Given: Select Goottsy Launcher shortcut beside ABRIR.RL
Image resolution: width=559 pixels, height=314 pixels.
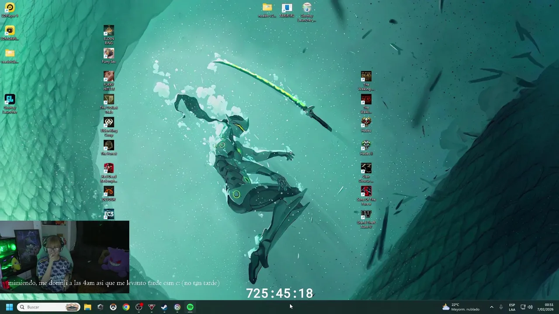Looking at the screenshot, I should pyautogui.click(x=307, y=12).
